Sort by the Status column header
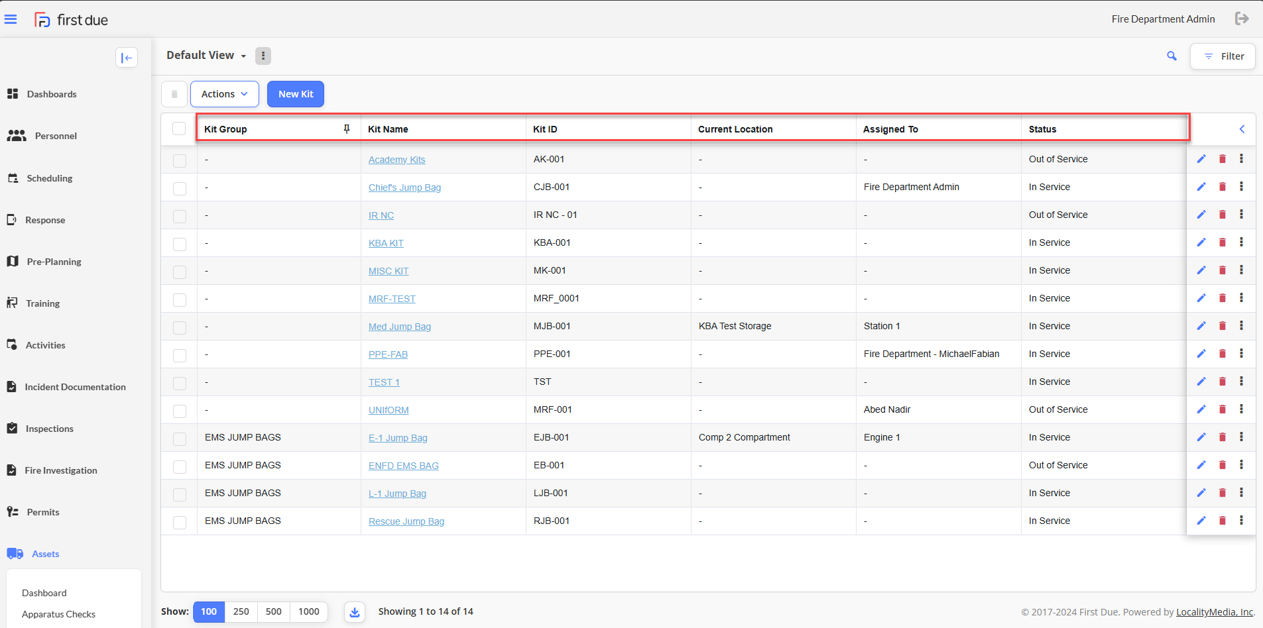1263x628 pixels. coord(1042,129)
